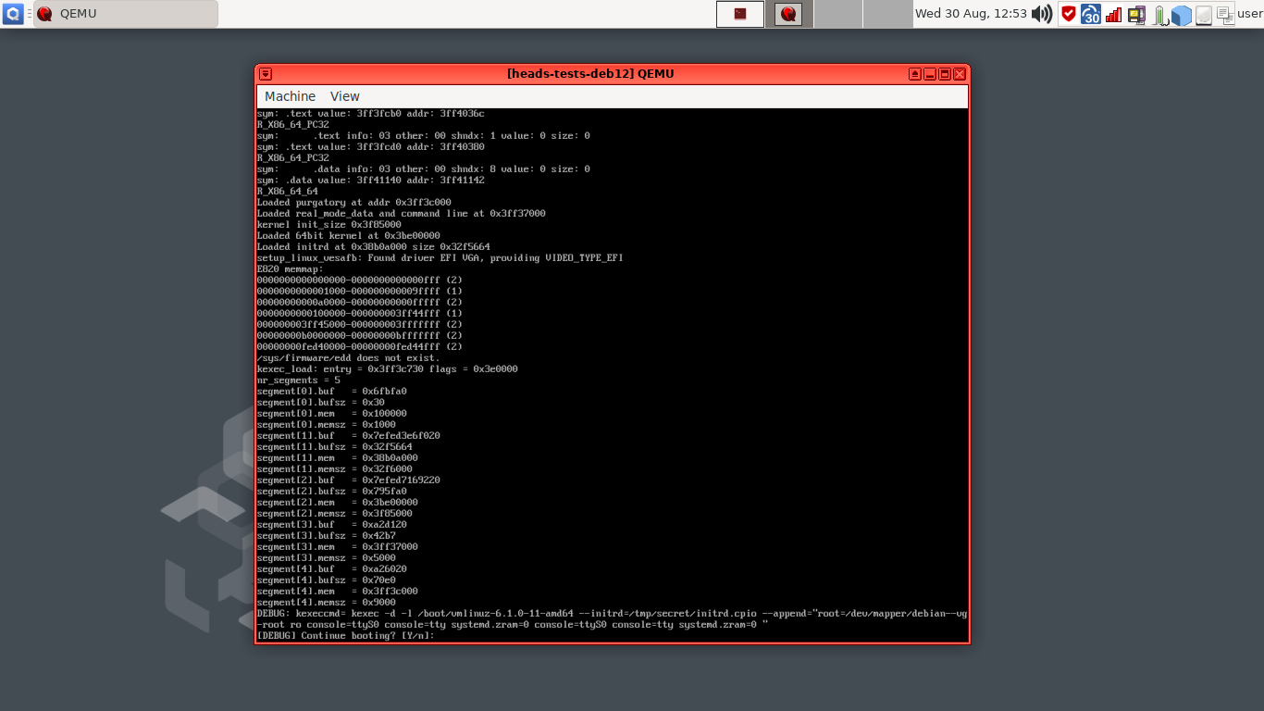Screen dimensions: 1264x711
Task: Click the blue 30 badge tray icon
Action: point(1090,14)
